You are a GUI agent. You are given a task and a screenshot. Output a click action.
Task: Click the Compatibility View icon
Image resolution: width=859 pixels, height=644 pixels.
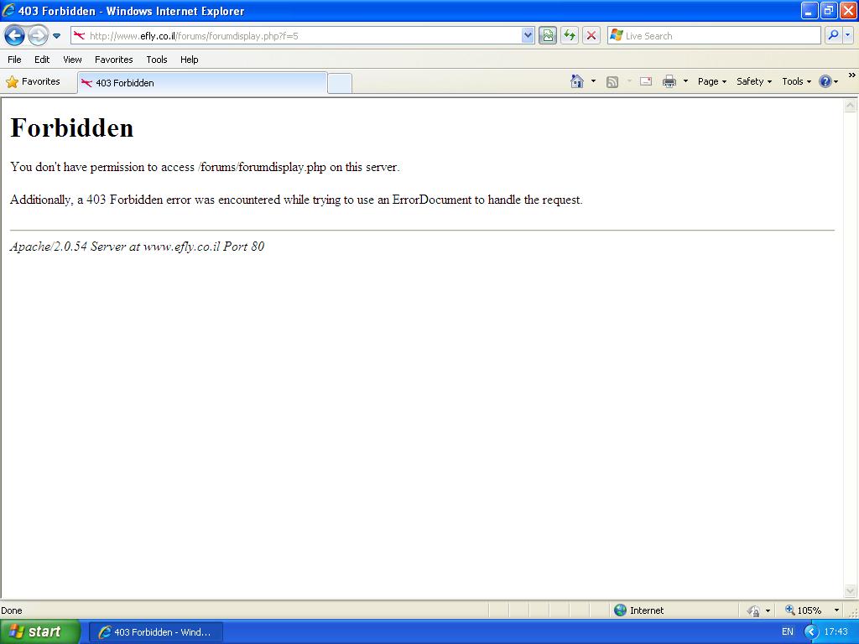click(547, 36)
